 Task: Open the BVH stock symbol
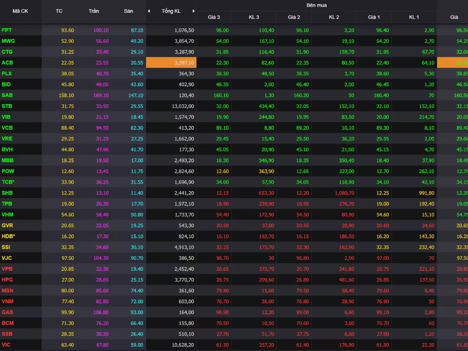(x=7, y=149)
